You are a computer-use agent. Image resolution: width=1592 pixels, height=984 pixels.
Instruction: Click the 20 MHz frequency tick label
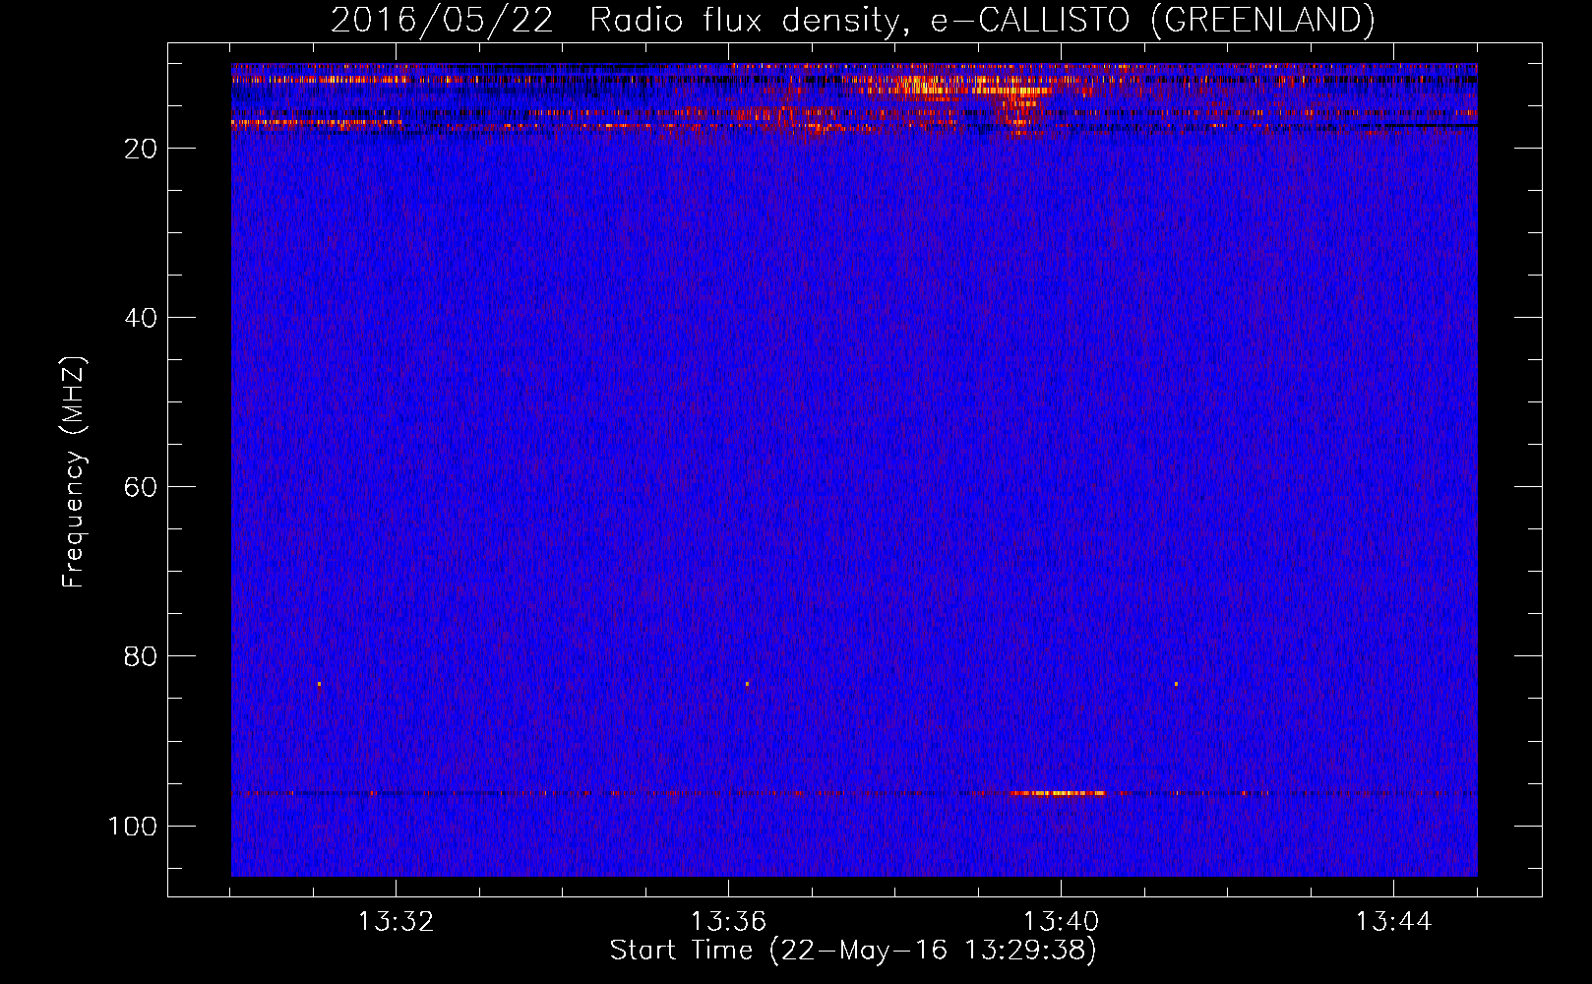pos(142,149)
